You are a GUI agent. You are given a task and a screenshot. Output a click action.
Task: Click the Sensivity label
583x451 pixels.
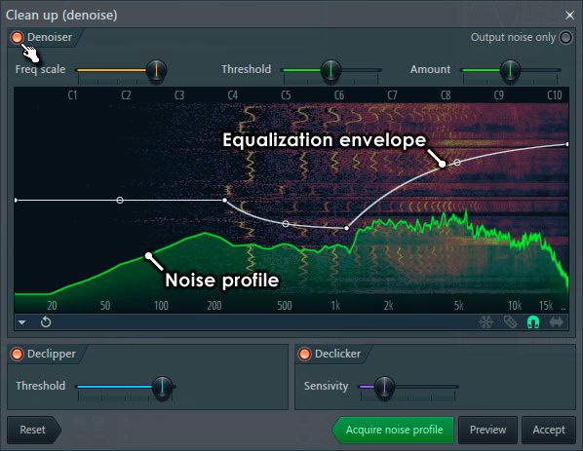[326, 386]
